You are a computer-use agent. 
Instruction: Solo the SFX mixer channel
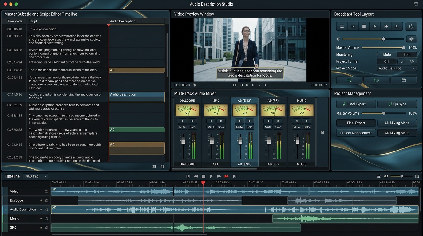pos(221,127)
